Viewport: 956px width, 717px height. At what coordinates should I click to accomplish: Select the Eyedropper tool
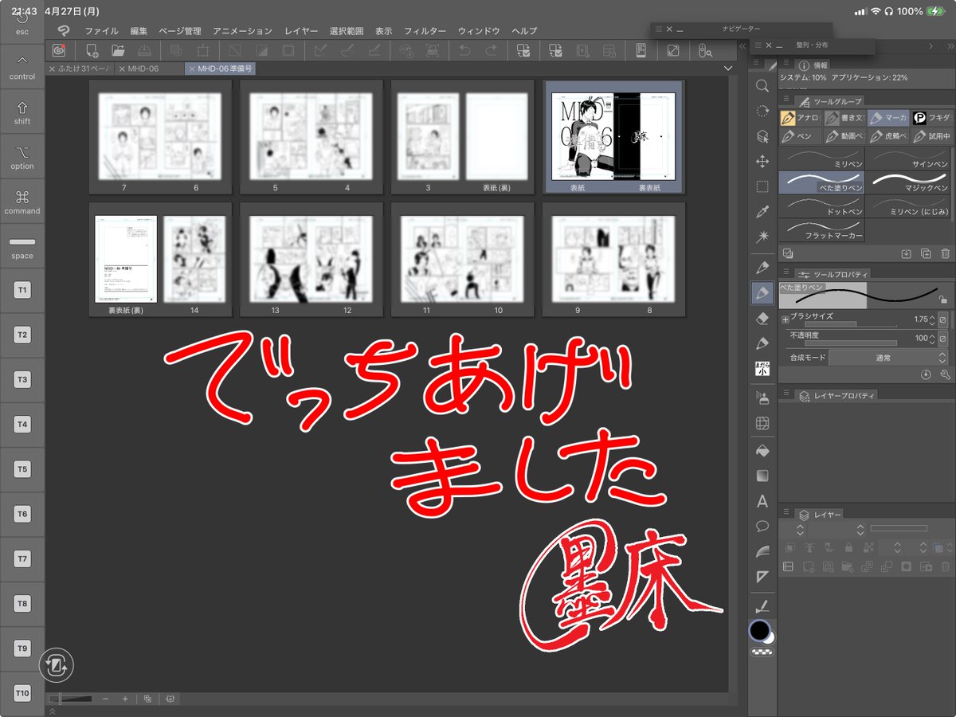coord(762,212)
